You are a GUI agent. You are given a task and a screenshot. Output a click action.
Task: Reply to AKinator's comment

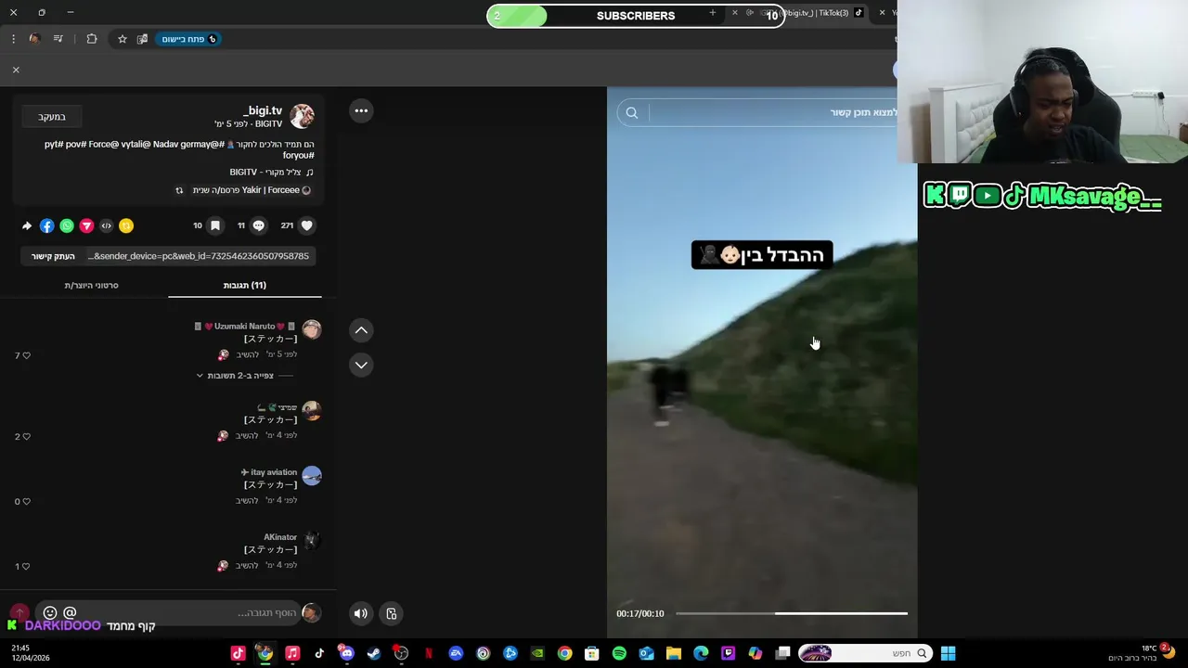tap(247, 565)
